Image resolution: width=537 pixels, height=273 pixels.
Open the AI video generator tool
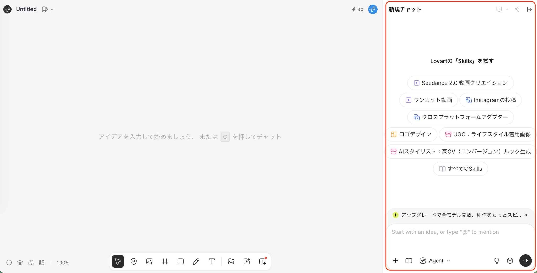(x=247, y=261)
